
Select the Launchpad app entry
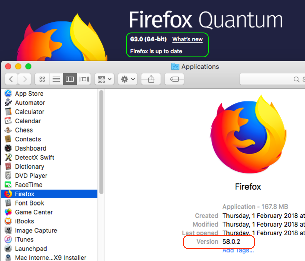point(31,249)
